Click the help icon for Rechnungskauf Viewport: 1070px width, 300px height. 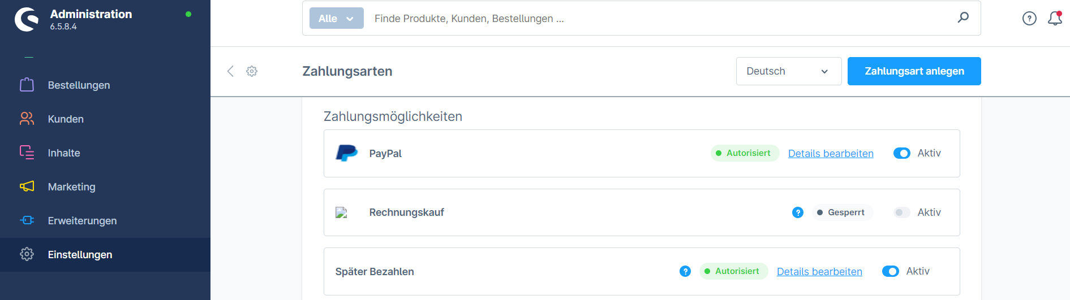pos(798,212)
